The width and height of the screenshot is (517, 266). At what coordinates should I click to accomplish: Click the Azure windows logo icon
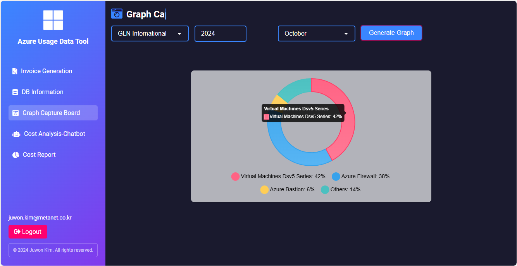[x=53, y=20]
